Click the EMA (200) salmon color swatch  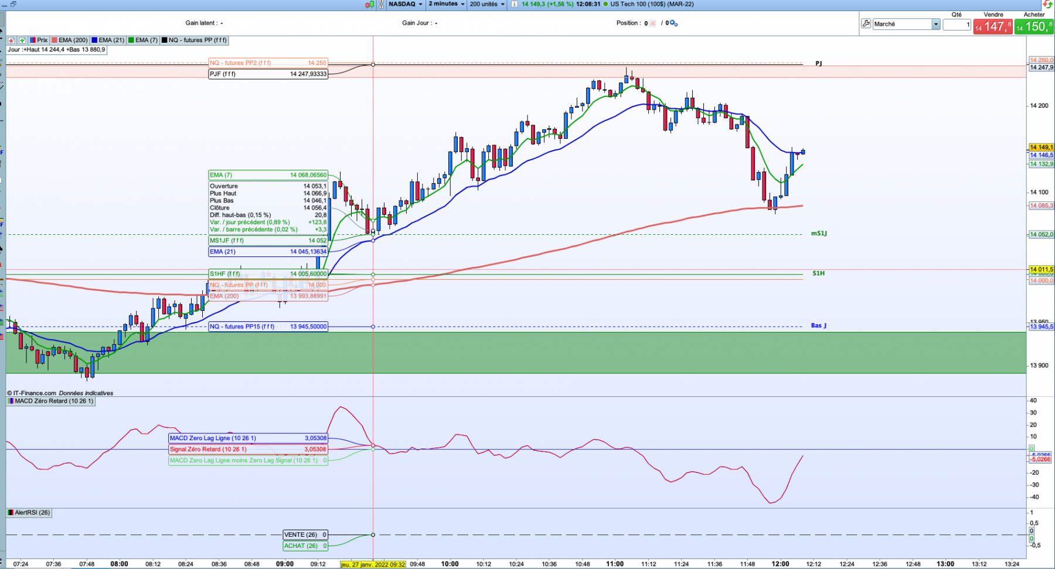(55, 40)
